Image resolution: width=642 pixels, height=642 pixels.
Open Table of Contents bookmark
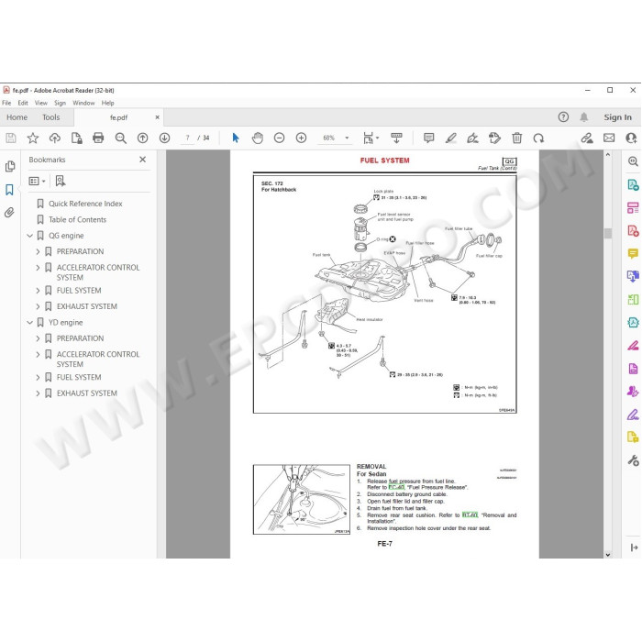77,219
